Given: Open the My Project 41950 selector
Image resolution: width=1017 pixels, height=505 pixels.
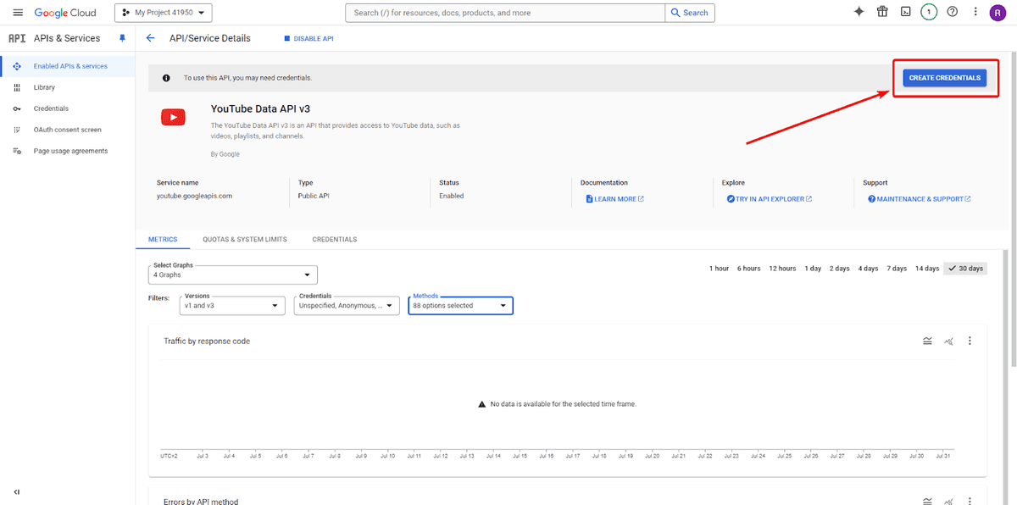Looking at the screenshot, I should pyautogui.click(x=163, y=13).
